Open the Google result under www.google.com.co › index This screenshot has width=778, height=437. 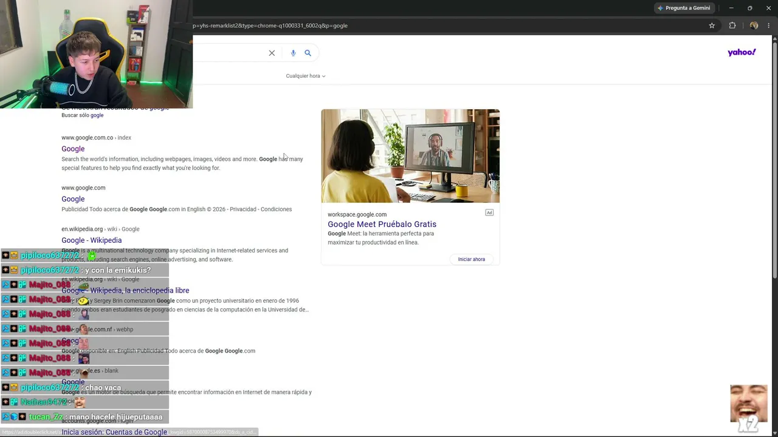click(x=73, y=149)
